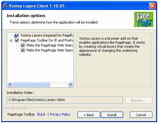Toggle first Make the PageRage Web Search option
Image resolution: width=158 pixels, height=123 pixels.
point(23,45)
